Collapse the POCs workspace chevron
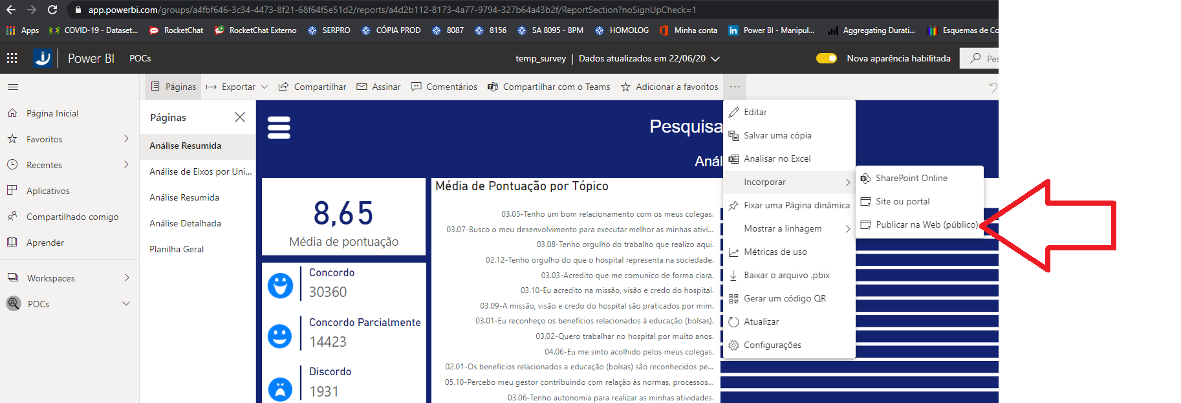The image size is (1181, 403). (126, 303)
